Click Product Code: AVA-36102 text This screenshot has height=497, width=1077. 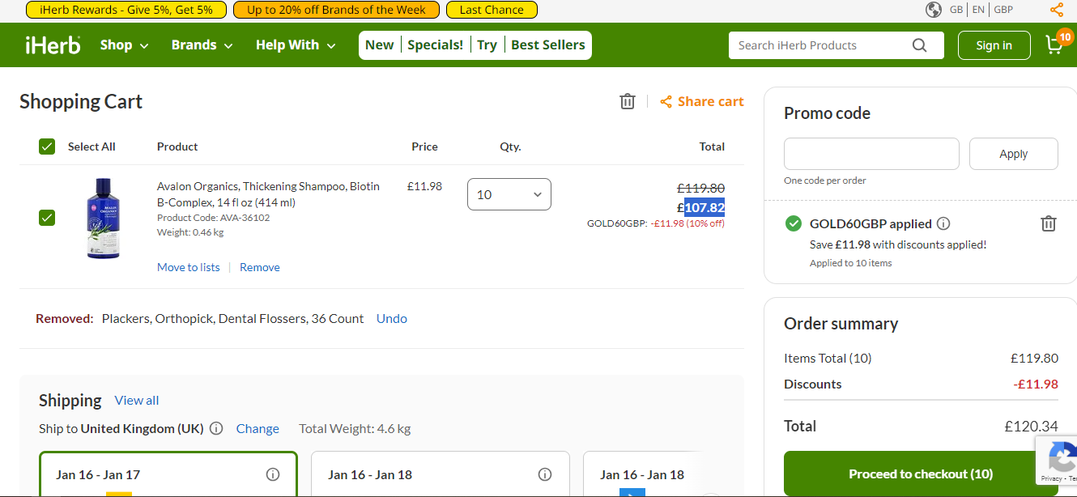pos(214,218)
